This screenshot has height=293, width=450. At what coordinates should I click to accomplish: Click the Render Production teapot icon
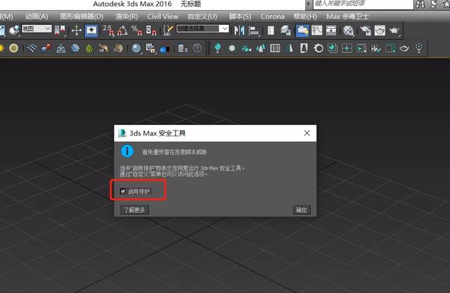(394, 30)
